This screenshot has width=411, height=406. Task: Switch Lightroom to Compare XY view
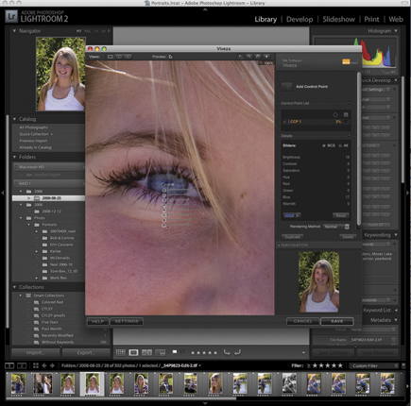[146, 352]
